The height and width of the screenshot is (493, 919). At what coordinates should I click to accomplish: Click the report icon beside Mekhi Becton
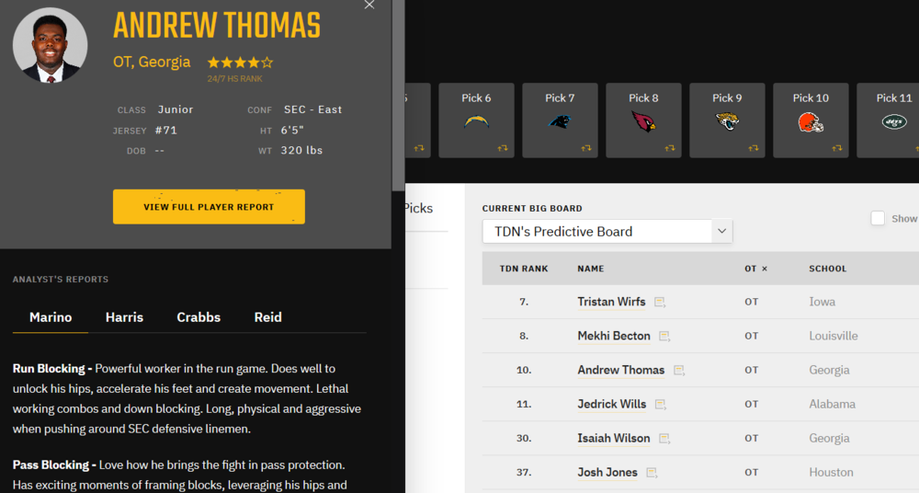tap(664, 337)
